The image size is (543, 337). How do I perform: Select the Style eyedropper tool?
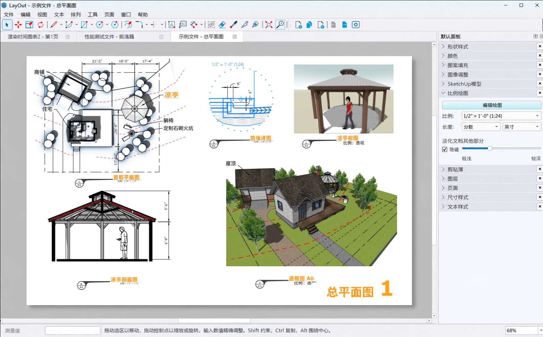click(233, 25)
